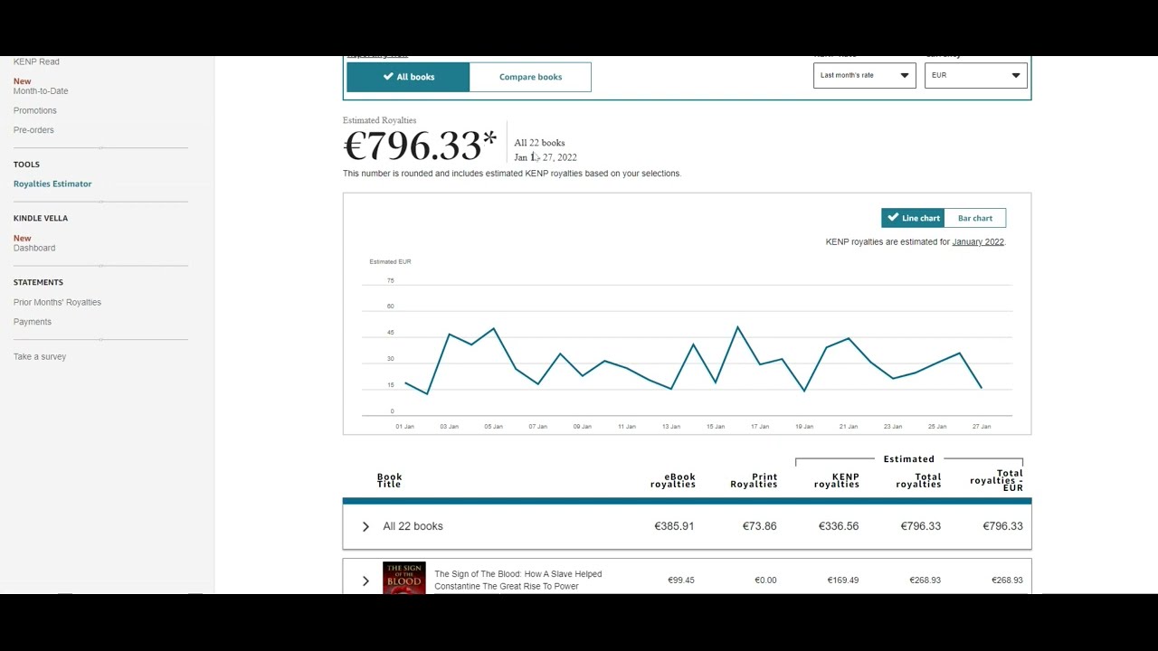
Task: Click the €336.56 KENP royalties value
Action: [x=839, y=526]
